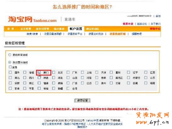Screen dimensions: 172x129
Task: Open the 缴费/续费 submenu link
Action: [x=32, y=34]
